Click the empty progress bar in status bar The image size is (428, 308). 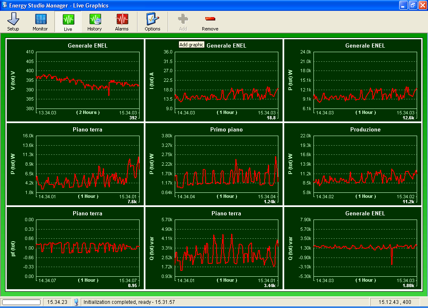(x=21, y=302)
